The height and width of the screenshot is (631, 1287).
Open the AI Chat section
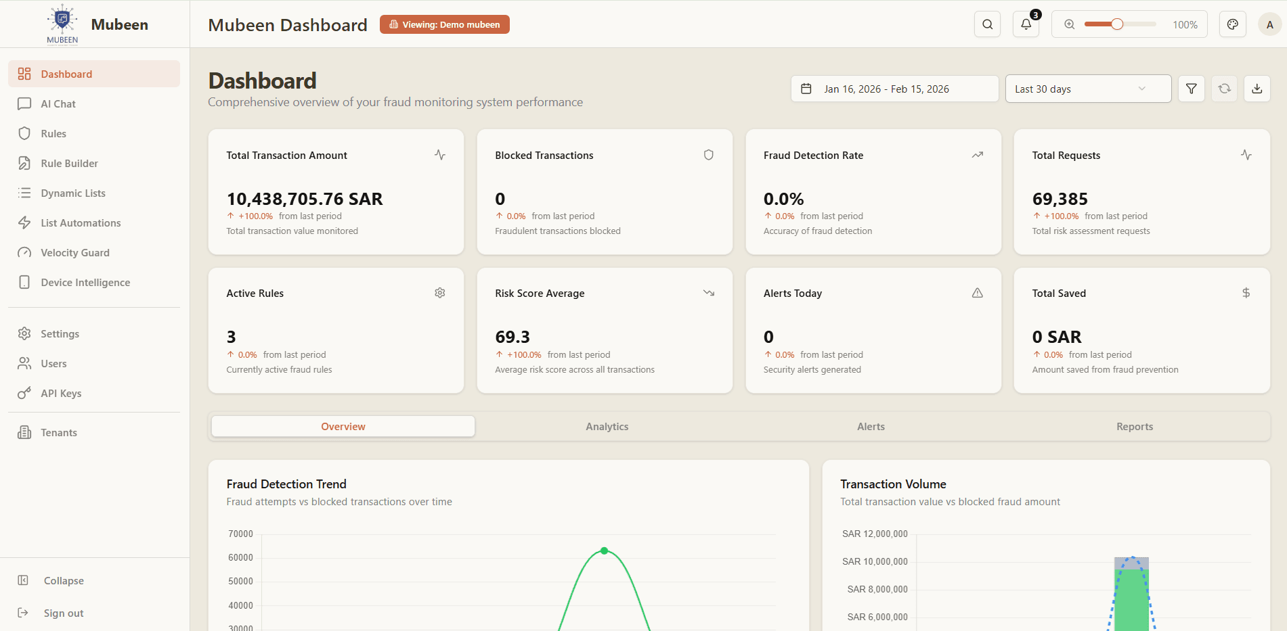(58, 103)
